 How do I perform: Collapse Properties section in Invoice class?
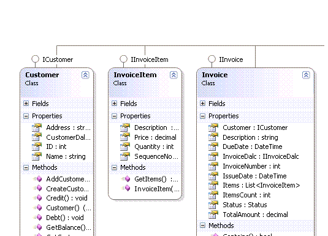point(203,116)
